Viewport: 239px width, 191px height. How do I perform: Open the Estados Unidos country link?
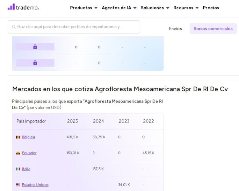pos(35,185)
